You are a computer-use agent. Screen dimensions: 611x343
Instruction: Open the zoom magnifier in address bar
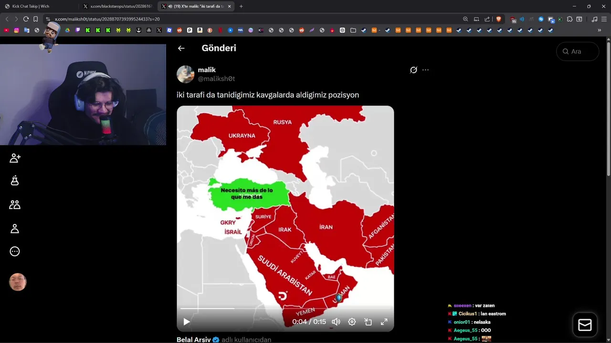pyautogui.click(x=465, y=19)
